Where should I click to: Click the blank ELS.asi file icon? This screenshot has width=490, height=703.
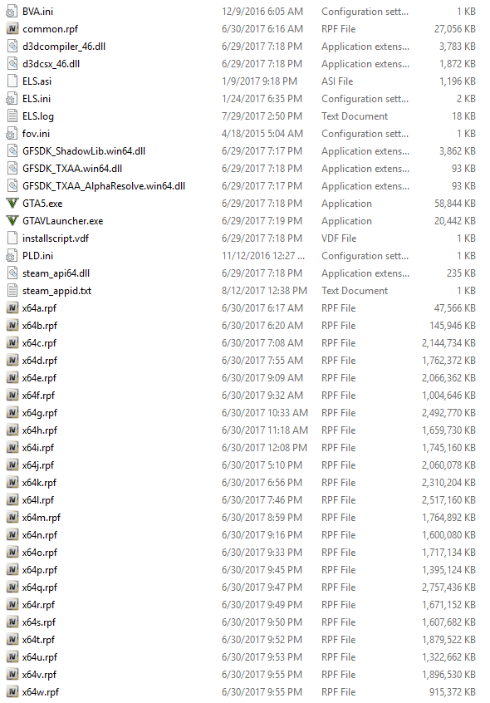tap(12, 81)
